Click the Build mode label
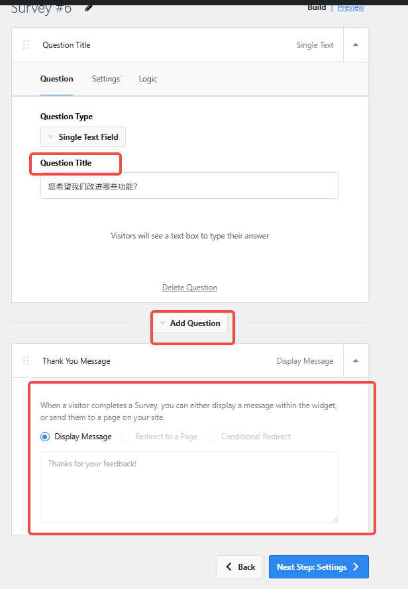Image resolution: width=408 pixels, height=589 pixels. pyautogui.click(x=317, y=7)
